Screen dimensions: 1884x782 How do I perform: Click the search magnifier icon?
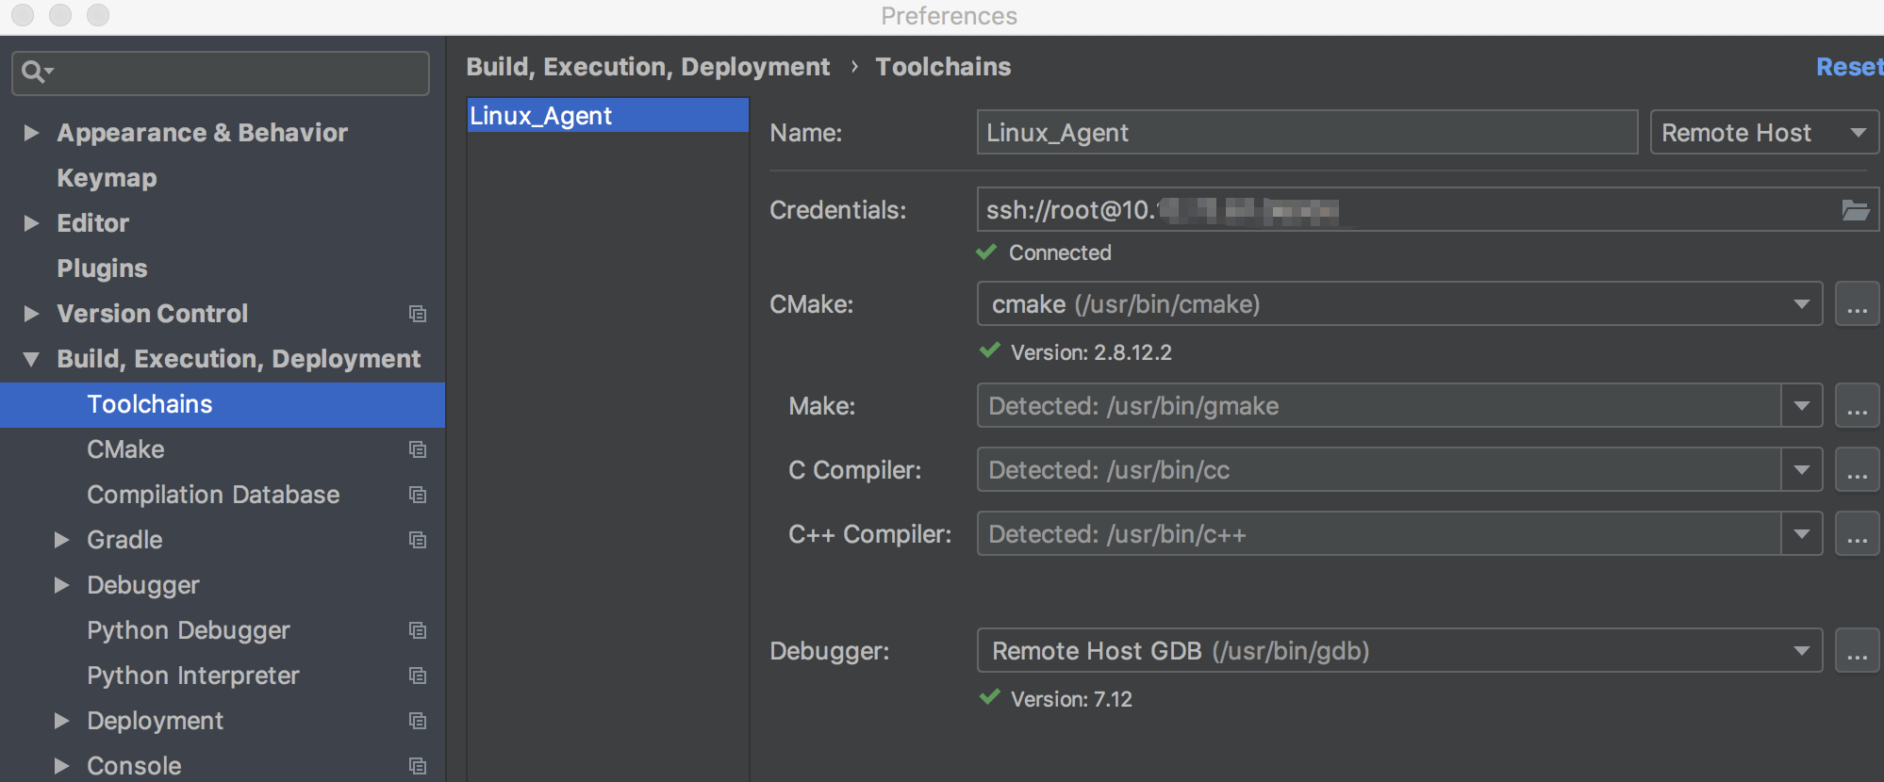[34, 72]
